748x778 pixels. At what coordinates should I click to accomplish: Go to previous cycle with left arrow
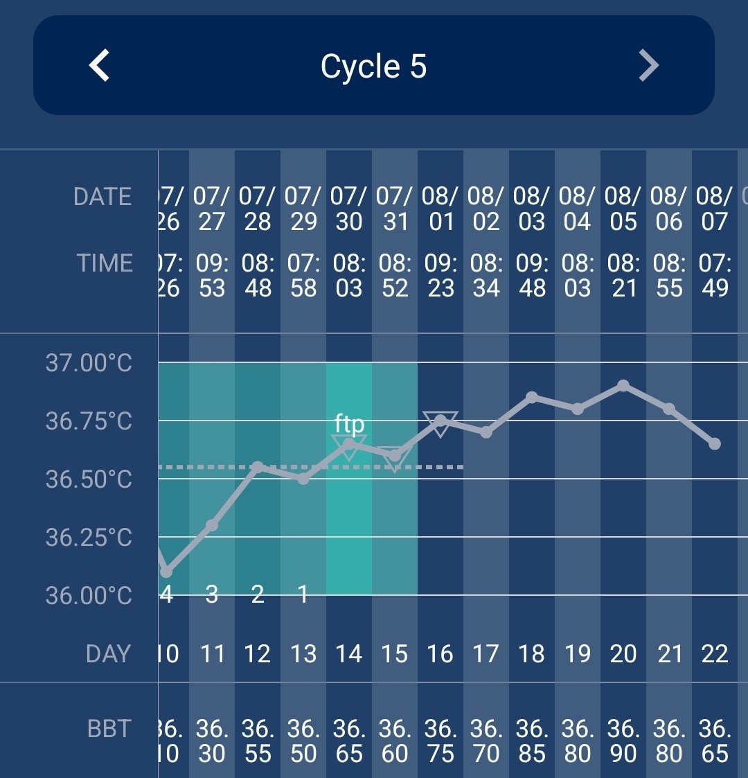click(100, 66)
